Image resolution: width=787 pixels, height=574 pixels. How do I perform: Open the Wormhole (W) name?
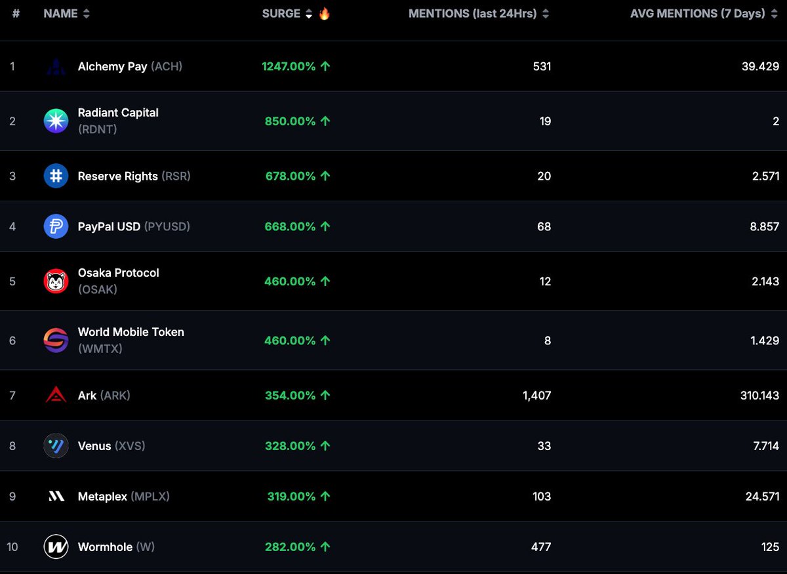pyautogui.click(x=116, y=547)
